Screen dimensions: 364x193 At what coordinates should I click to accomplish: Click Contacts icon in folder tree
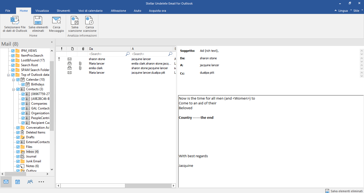click(23, 89)
